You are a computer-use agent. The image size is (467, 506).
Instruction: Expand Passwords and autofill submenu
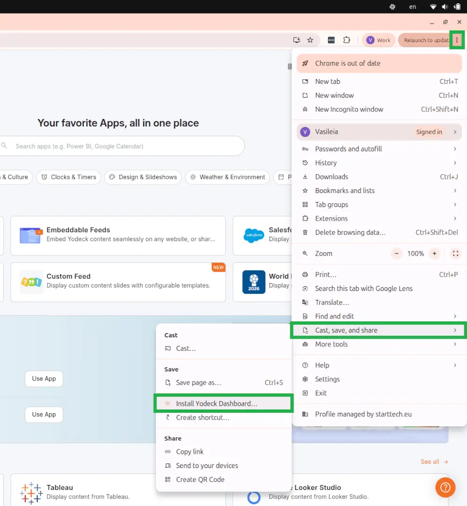pos(379,149)
